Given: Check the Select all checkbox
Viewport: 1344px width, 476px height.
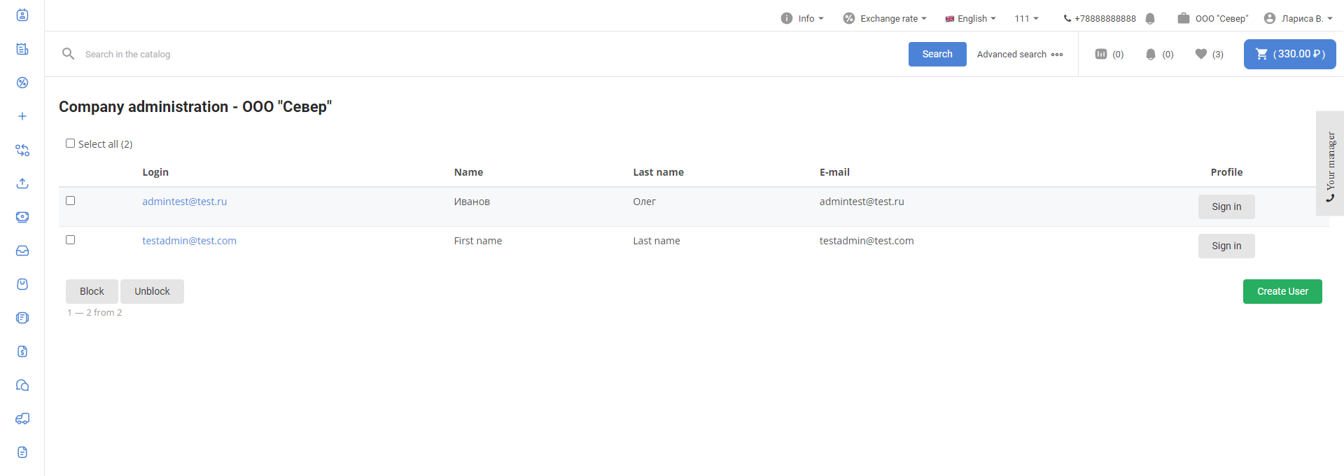Looking at the screenshot, I should click(x=70, y=143).
